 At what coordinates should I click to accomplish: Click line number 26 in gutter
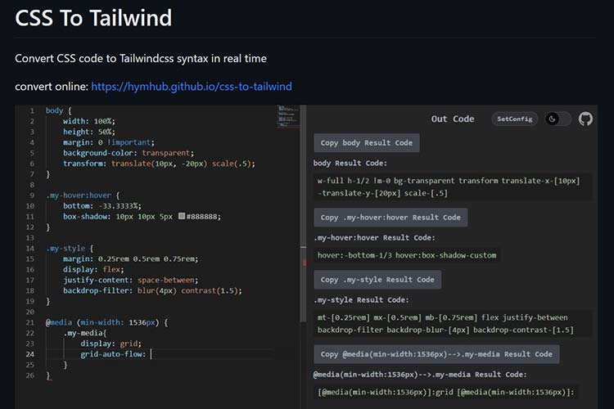pyautogui.click(x=30, y=375)
